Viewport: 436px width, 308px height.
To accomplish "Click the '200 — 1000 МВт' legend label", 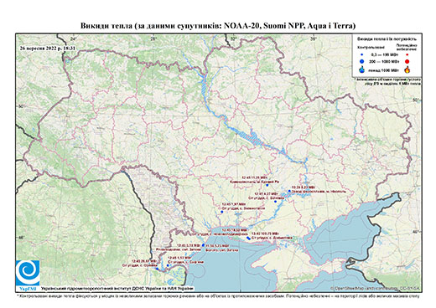I will (383, 61).
